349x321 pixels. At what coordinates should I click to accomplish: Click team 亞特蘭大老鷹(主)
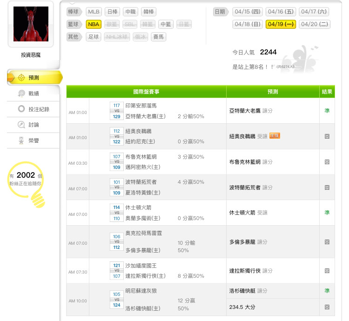pyautogui.click(x=145, y=116)
